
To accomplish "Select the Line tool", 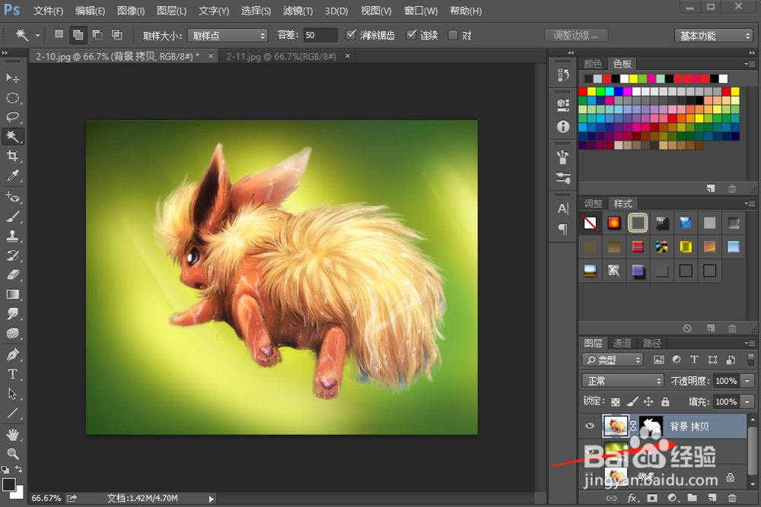I will (x=13, y=413).
